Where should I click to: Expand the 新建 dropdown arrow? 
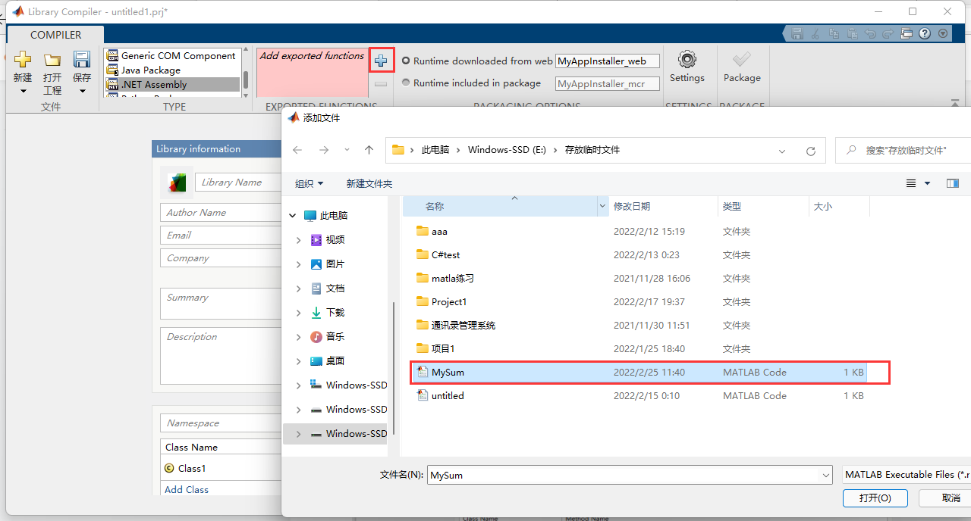coord(23,92)
